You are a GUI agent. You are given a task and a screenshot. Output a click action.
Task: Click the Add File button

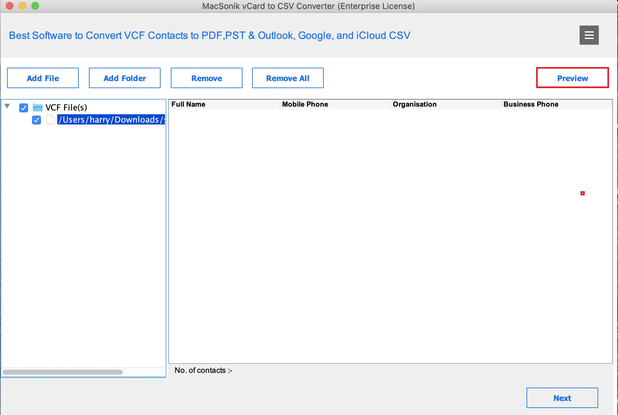click(x=43, y=78)
